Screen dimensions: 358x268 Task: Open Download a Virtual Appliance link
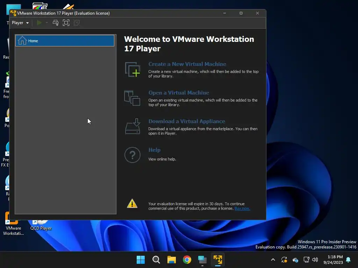click(187, 121)
